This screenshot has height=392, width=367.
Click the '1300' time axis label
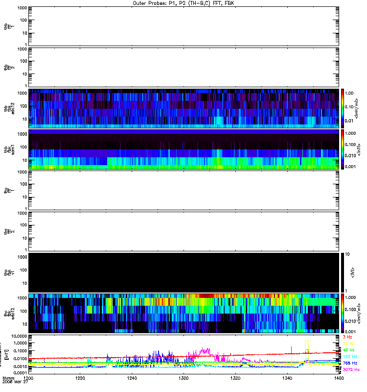[183, 378]
